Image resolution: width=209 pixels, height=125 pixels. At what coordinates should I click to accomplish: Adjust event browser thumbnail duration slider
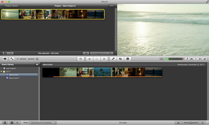click(191, 123)
